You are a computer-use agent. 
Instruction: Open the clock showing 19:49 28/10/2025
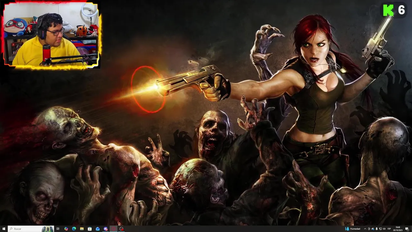[398, 229]
